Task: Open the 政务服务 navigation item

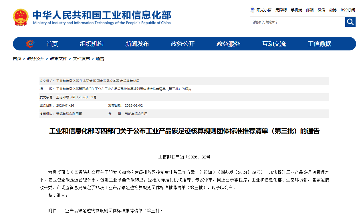Action: pyautogui.click(x=228, y=44)
